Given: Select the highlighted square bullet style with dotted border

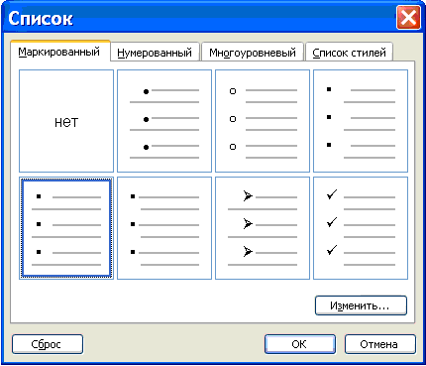Looking at the screenshot, I should click(66, 228).
